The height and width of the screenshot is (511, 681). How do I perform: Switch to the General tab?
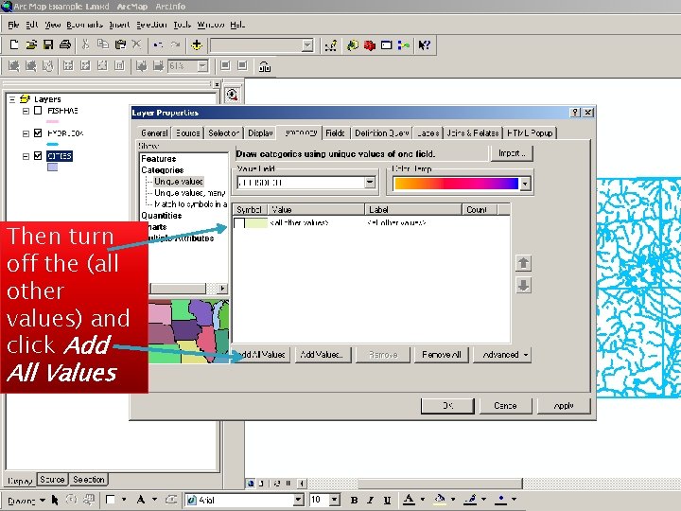[154, 133]
